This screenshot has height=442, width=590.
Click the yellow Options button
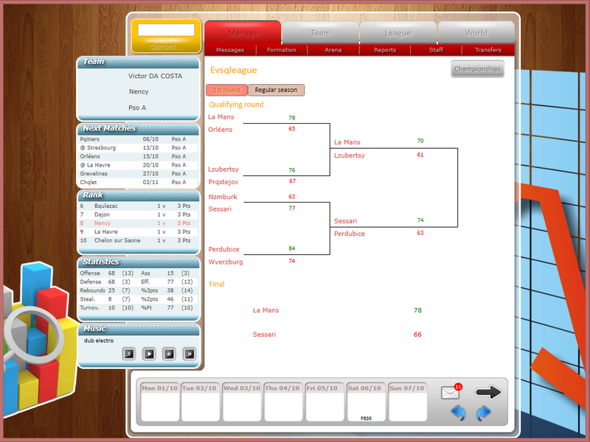click(x=166, y=46)
